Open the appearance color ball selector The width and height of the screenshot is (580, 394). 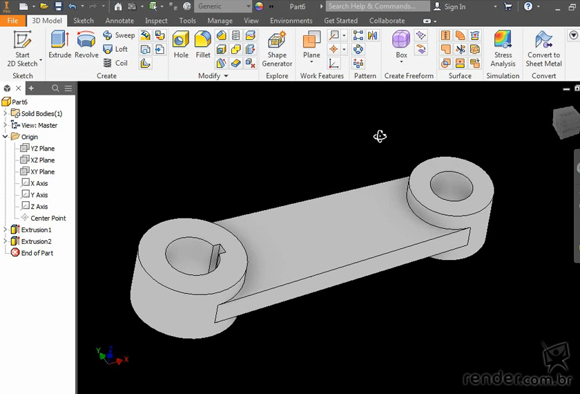tap(259, 6)
